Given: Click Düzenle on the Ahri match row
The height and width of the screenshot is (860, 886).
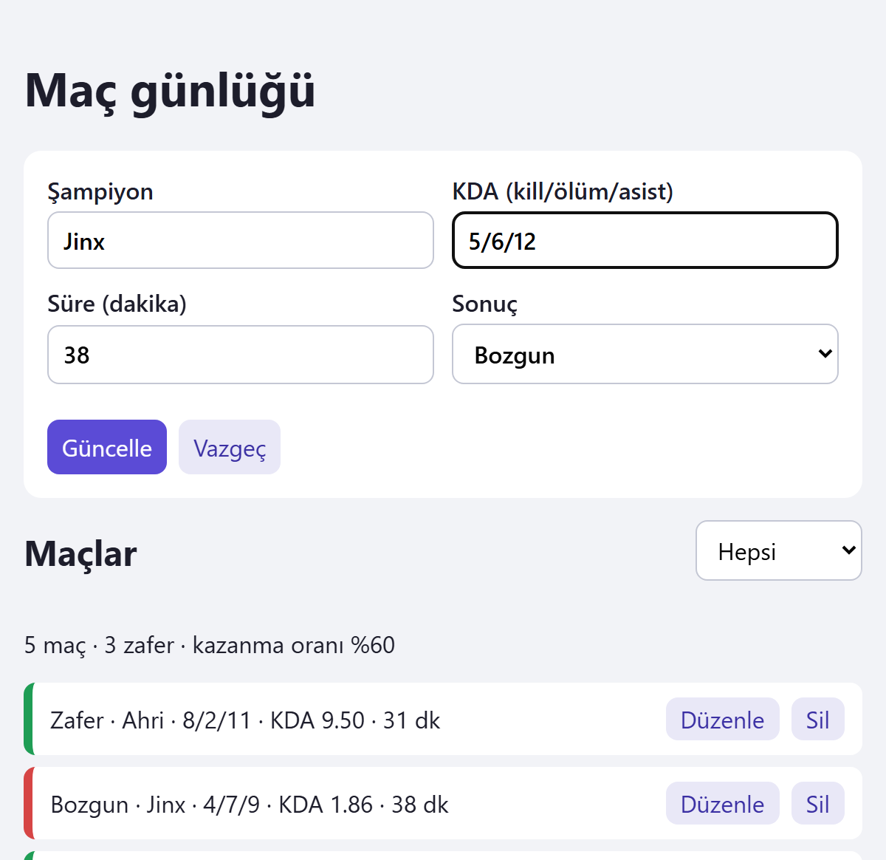Looking at the screenshot, I should coord(723,719).
